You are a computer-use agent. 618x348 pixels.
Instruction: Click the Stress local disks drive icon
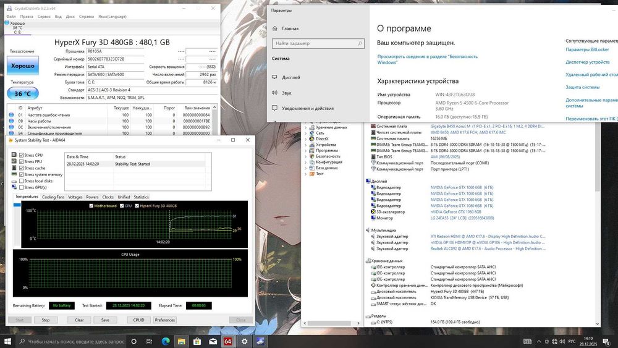pos(14,181)
